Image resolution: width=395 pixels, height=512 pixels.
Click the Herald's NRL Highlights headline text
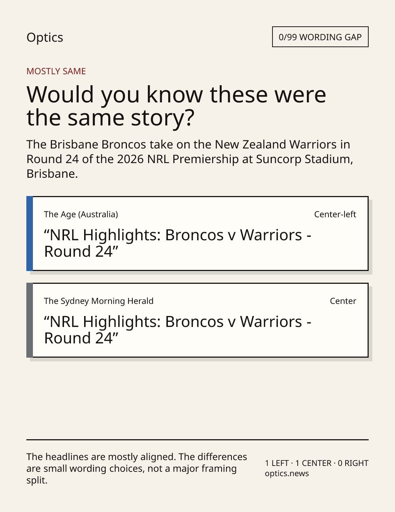(178, 330)
